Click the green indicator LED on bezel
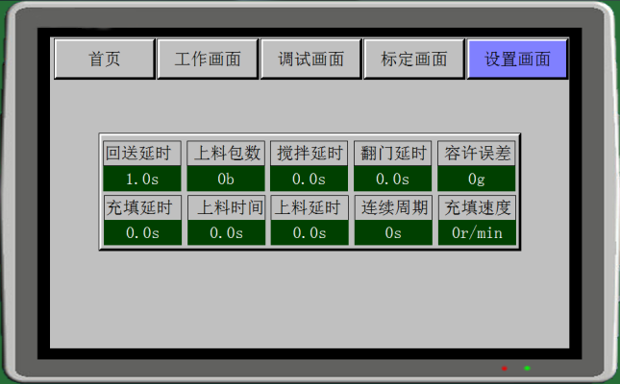The height and width of the screenshot is (384, 620). coord(527,368)
